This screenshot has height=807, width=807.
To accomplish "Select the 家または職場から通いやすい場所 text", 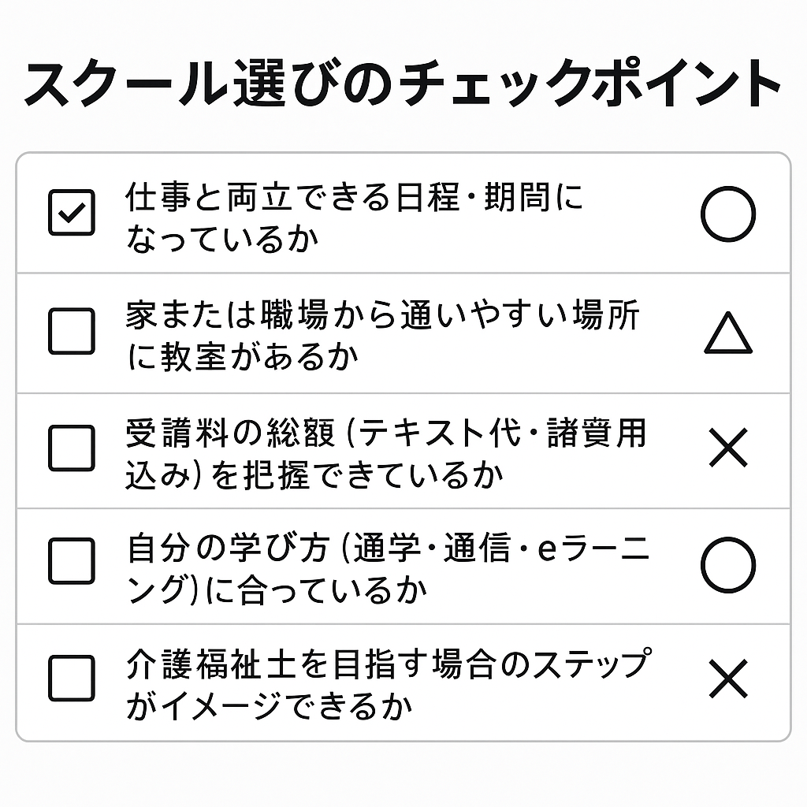I will [x=382, y=316].
